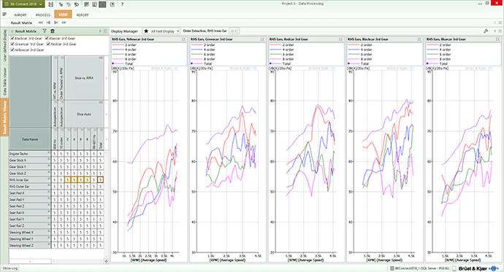Viewport: 504px width, 272px height.
Task: Select the Steering Wheel X row
Action: click(29, 232)
